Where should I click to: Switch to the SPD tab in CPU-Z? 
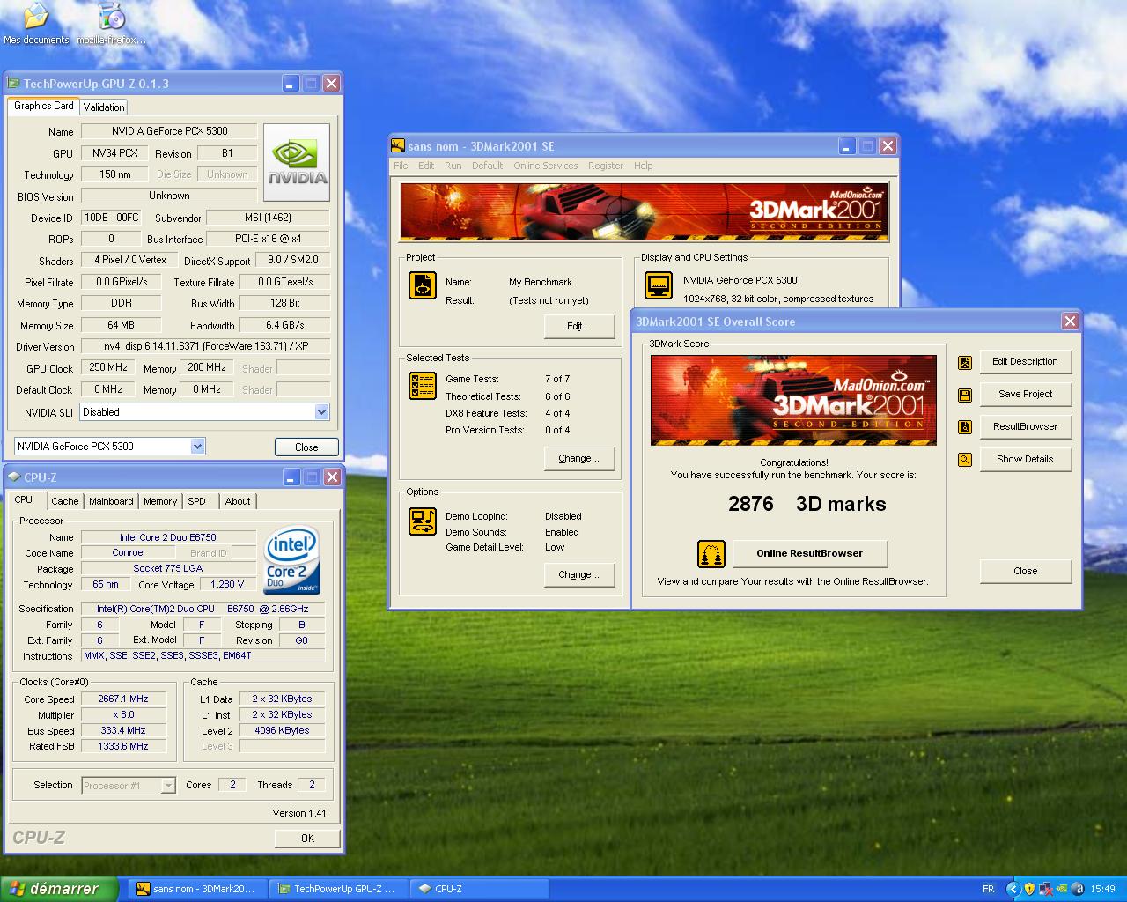pyautogui.click(x=196, y=501)
